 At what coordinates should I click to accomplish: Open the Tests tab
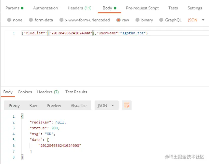(x=173, y=8)
